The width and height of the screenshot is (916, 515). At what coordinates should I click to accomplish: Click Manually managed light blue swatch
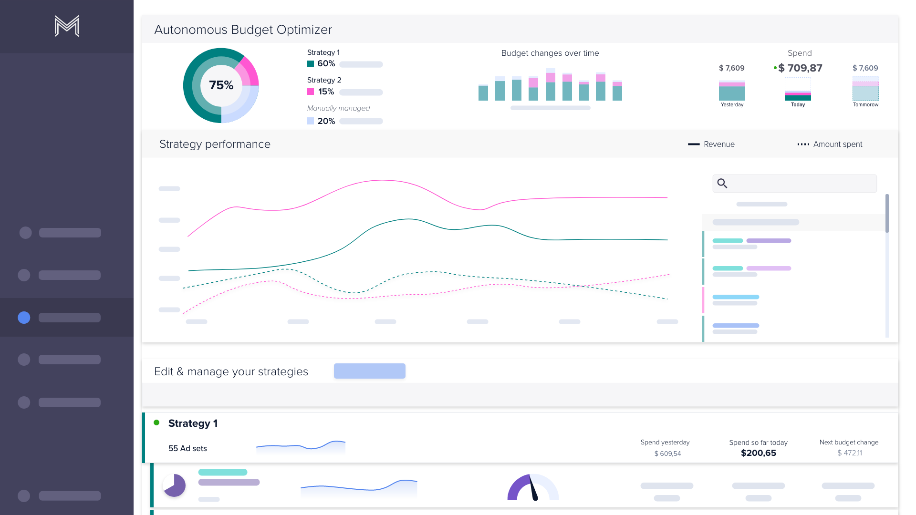(311, 121)
